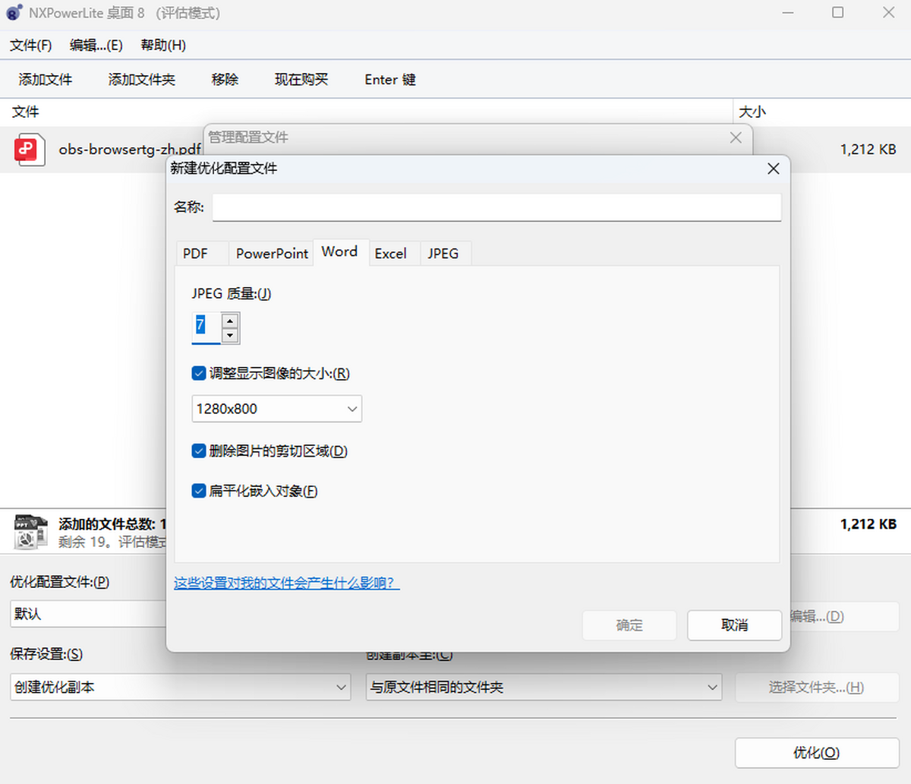Image resolution: width=911 pixels, height=784 pixels.
Task: Click the NXPowerLite app icon in title bar
Action: (14, 13)
